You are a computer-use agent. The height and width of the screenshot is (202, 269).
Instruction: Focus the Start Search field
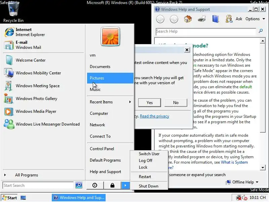(38, 186)
